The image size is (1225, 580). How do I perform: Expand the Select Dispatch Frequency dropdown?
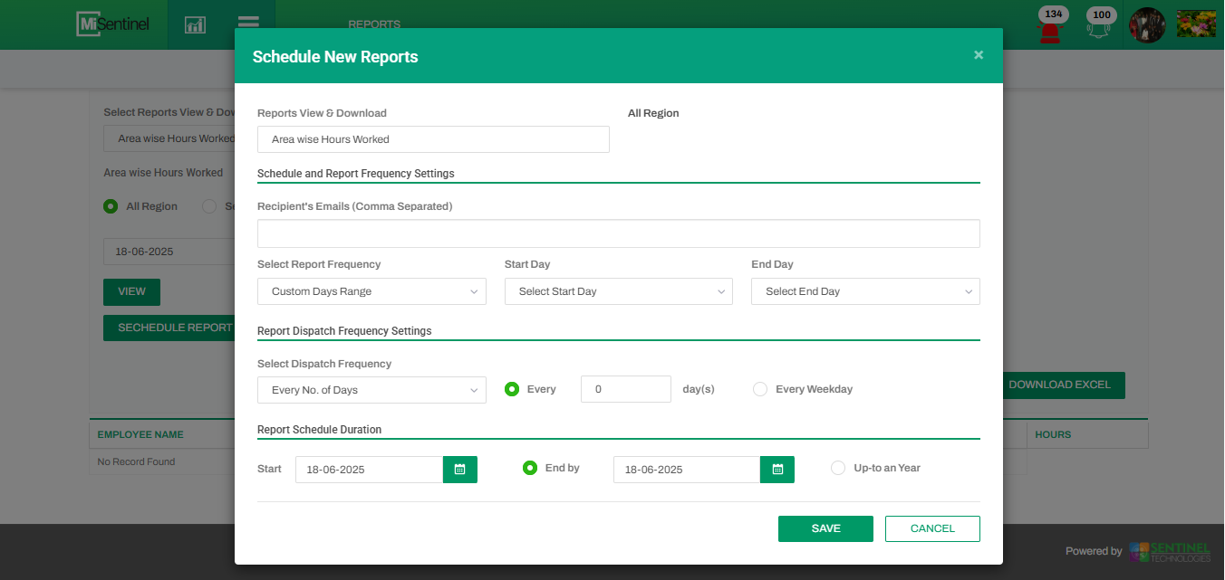tap(371, 390)
